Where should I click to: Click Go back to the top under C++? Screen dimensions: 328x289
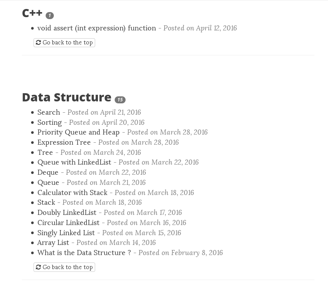click(64, 43)
